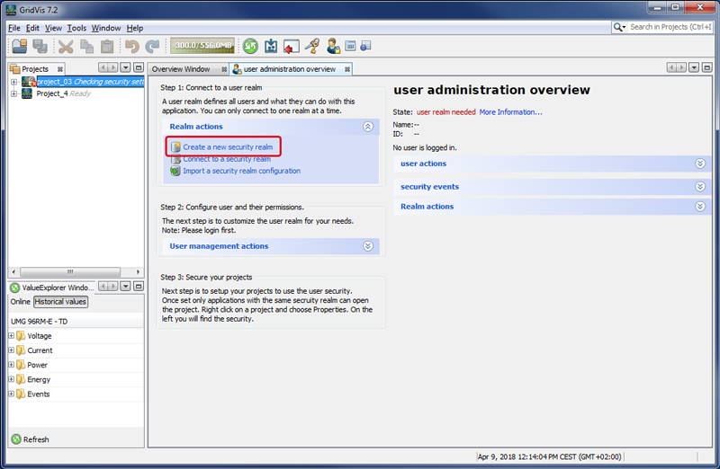Click Create a new security realm link
The image size is (720, 469).
click(x=227, y=146)
